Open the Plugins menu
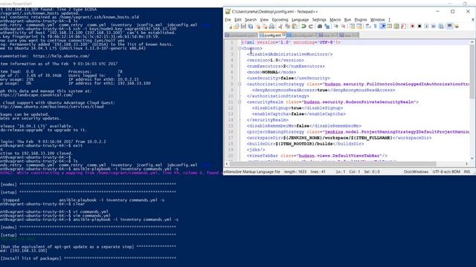 pyautogui.click(x=361, y=20)
